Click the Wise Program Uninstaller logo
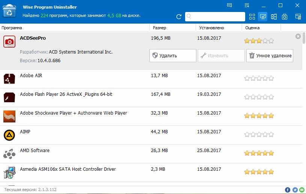The width and height of the screenshot is (306, 194). tap(9, 11)
